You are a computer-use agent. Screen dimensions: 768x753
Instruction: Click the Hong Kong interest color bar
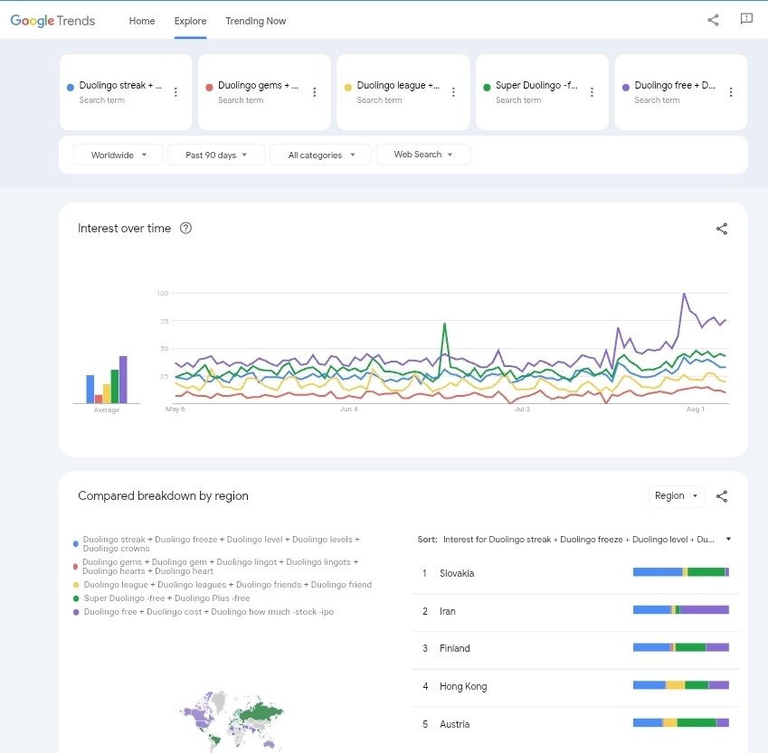[681, 685]
